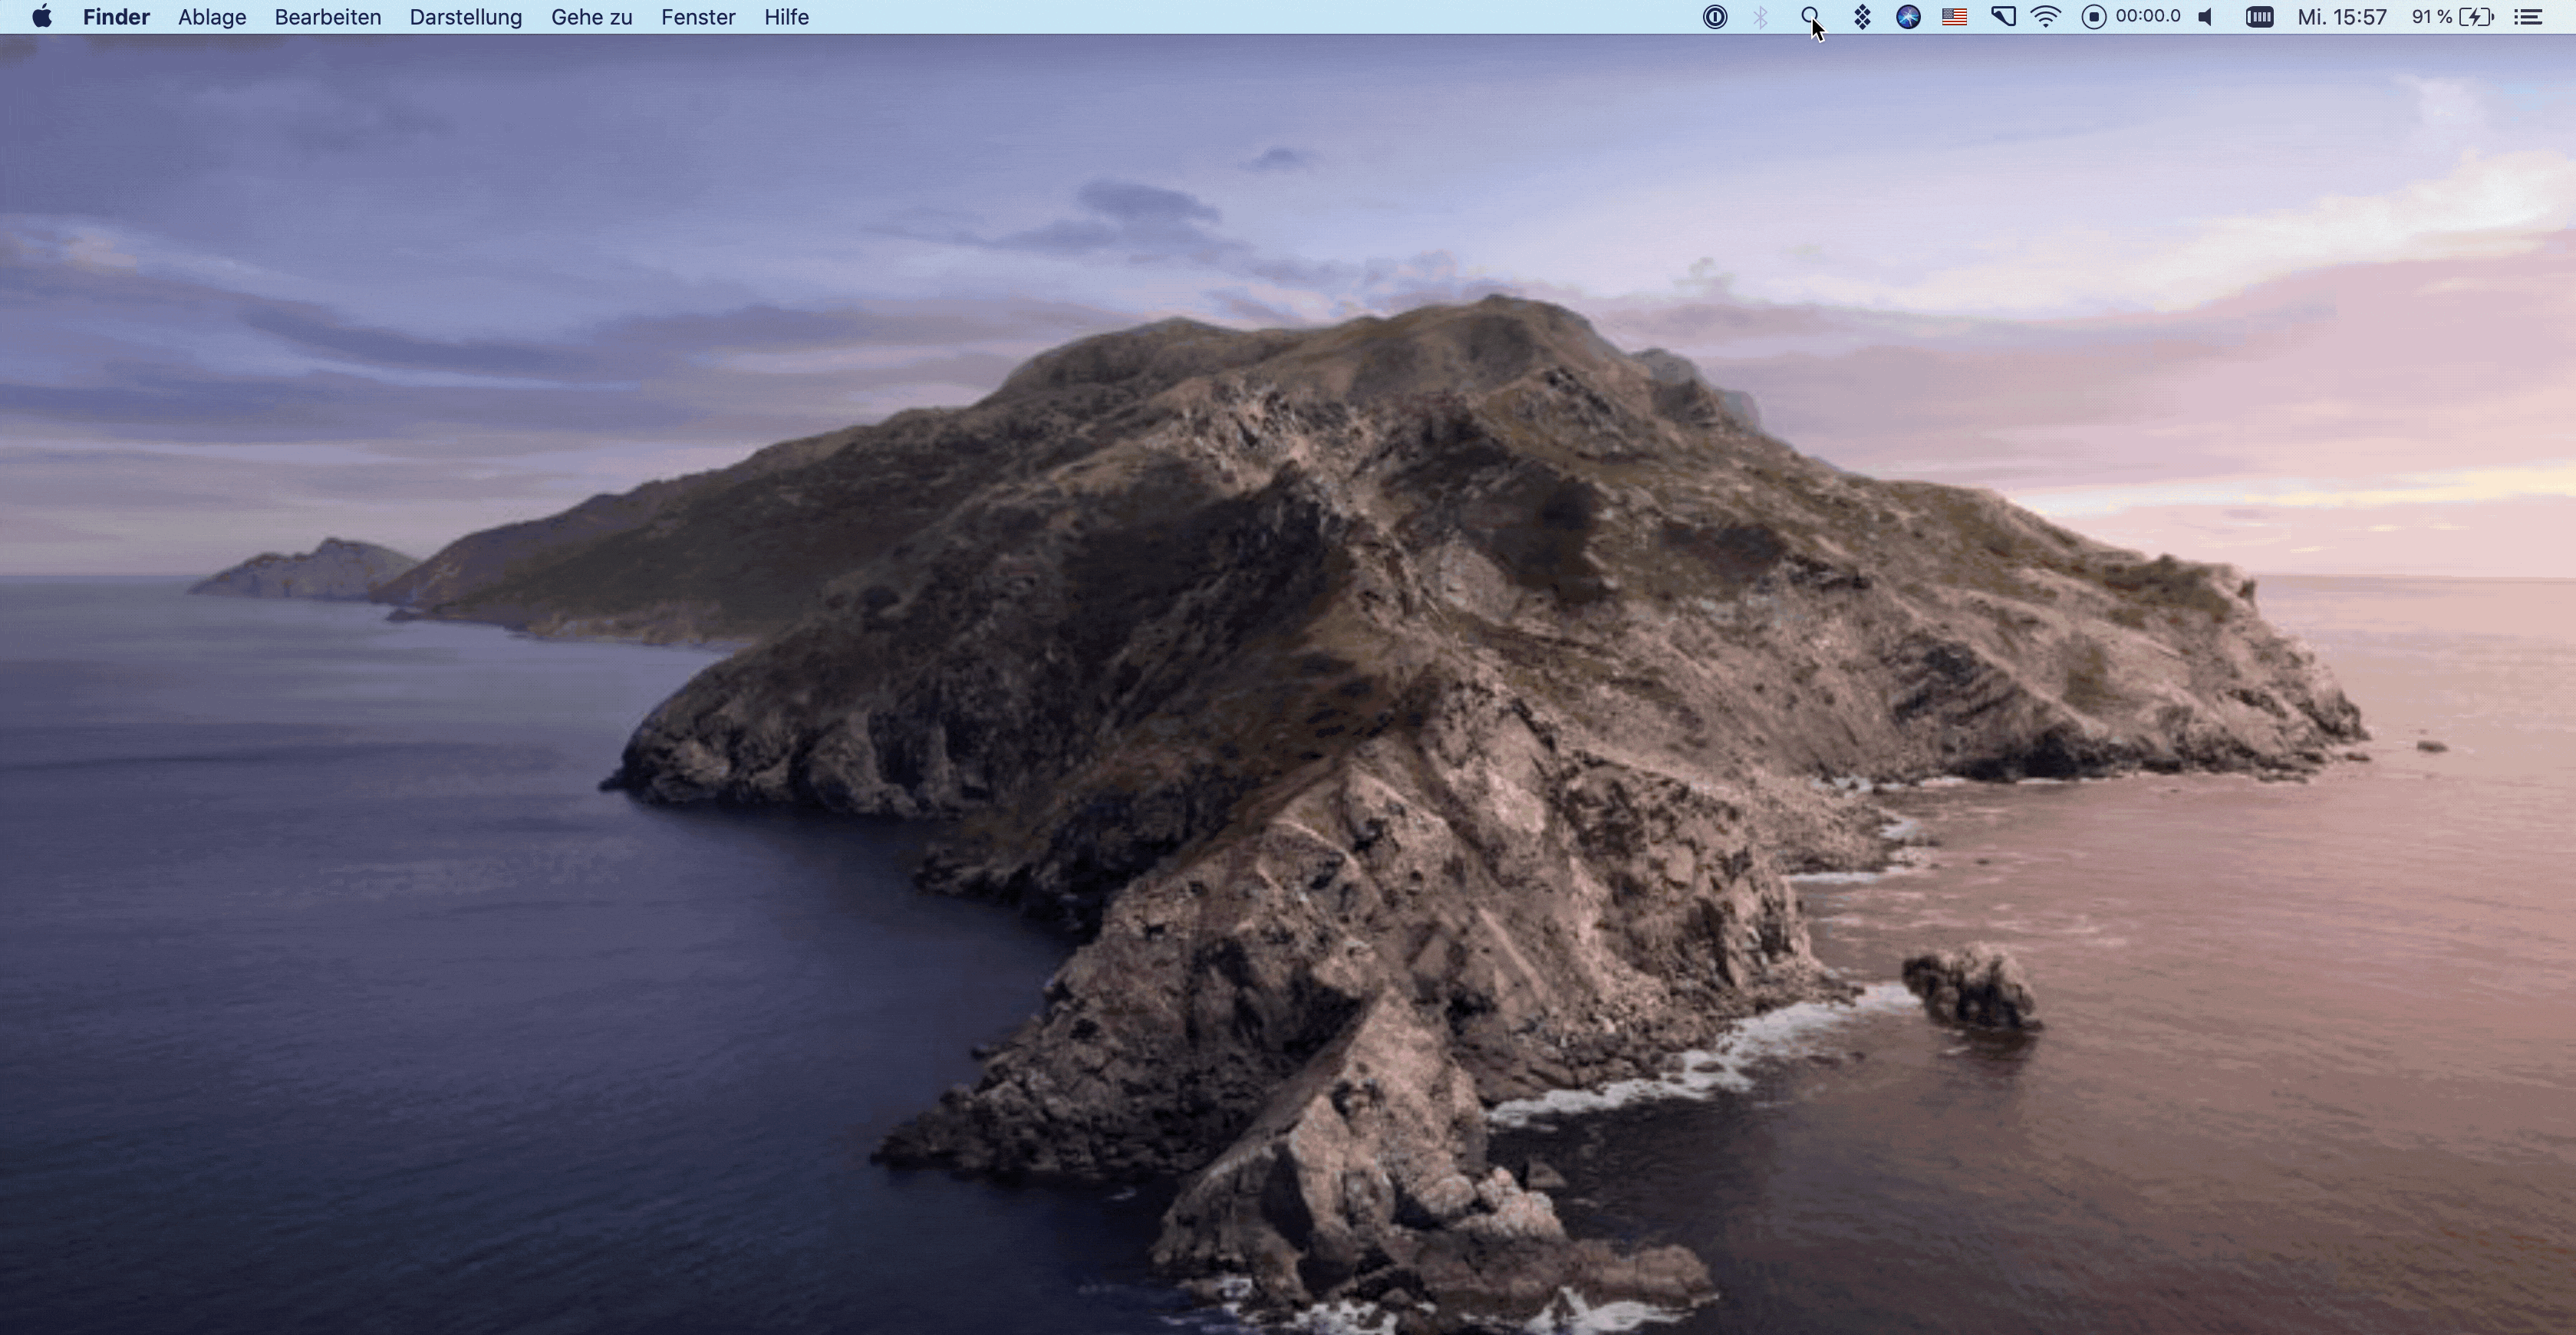Expand the Gehe zu menu
The height and width of the screenshot is (1335, 2576).
pyautogui.click(x=591, y=17)
